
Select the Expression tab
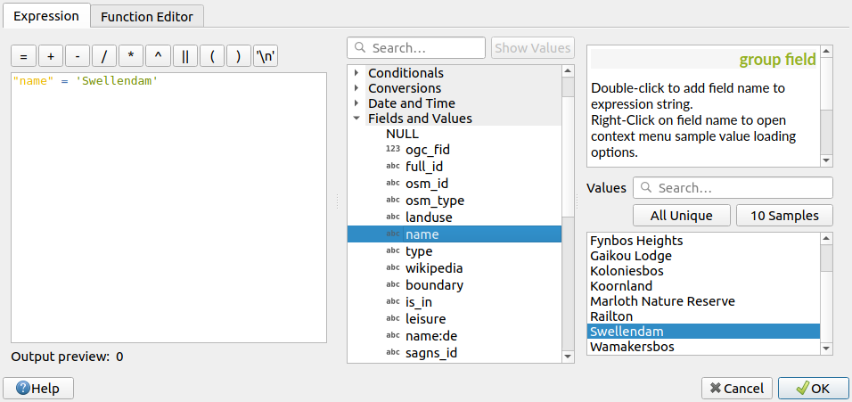45,16
